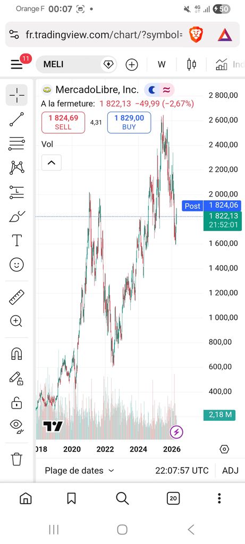Tap the purple lightning replay icon
The width and height of the screenshot is (245, 544).
176,432
